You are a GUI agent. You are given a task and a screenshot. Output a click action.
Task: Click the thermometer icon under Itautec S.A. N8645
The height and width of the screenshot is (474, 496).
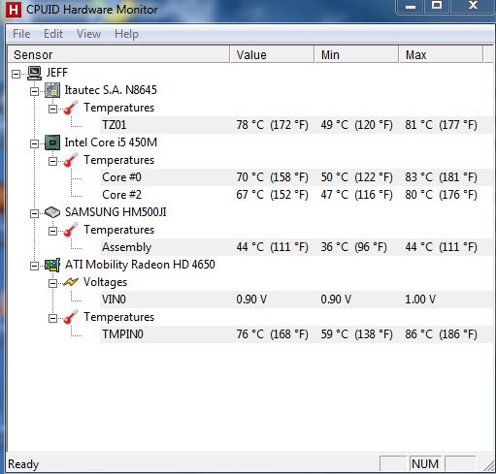coord(71,108)
